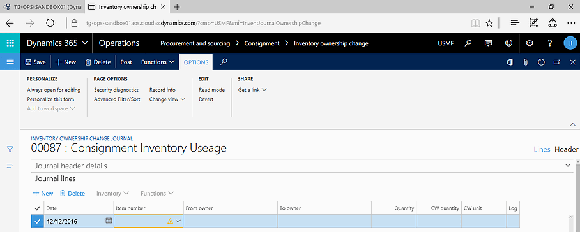Add a journal line with + New

tap(43, 193)
